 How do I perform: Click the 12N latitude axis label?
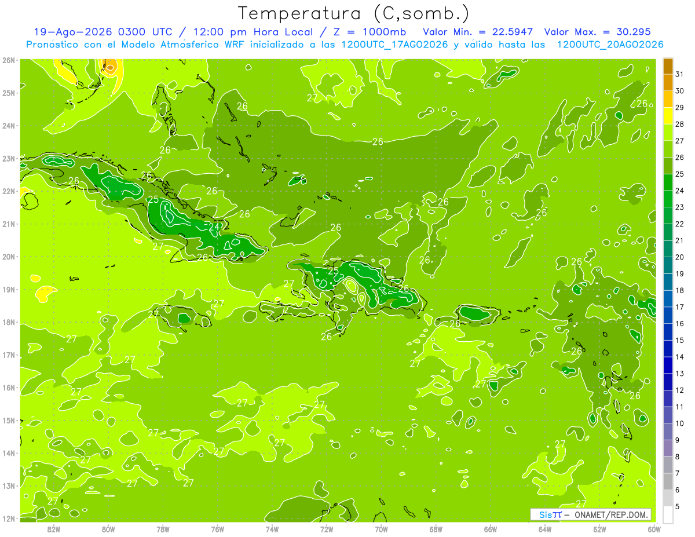click(9, 518)
